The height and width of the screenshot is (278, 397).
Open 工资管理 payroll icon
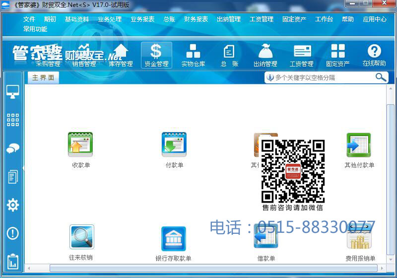(x=302, y=56)
